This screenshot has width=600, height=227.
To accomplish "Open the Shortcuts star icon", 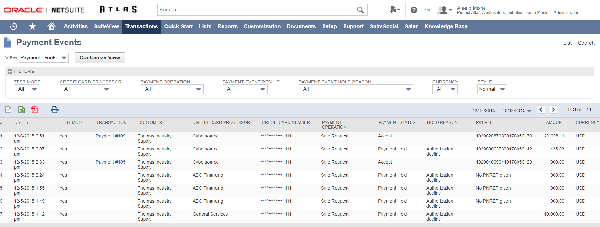I will pos(32,26).
